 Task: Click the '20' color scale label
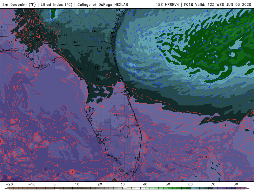coord(100,184)
